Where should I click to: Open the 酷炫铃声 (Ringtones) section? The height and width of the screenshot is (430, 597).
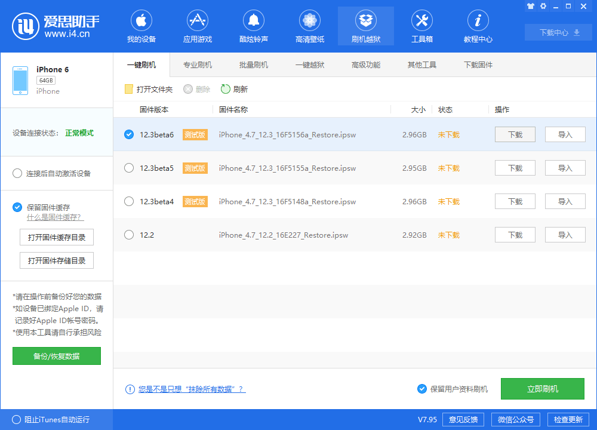coord(253,26)
